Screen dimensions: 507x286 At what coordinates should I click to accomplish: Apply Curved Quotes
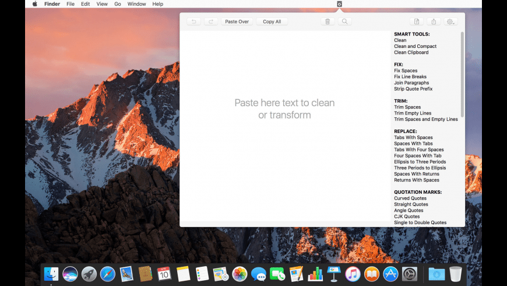pyautogui.click(x=410, y=198)
